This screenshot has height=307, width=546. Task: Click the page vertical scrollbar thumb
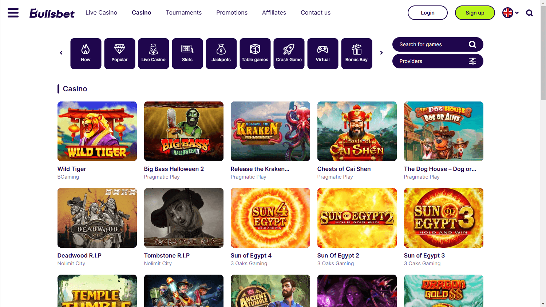click(x=543, y=53)
